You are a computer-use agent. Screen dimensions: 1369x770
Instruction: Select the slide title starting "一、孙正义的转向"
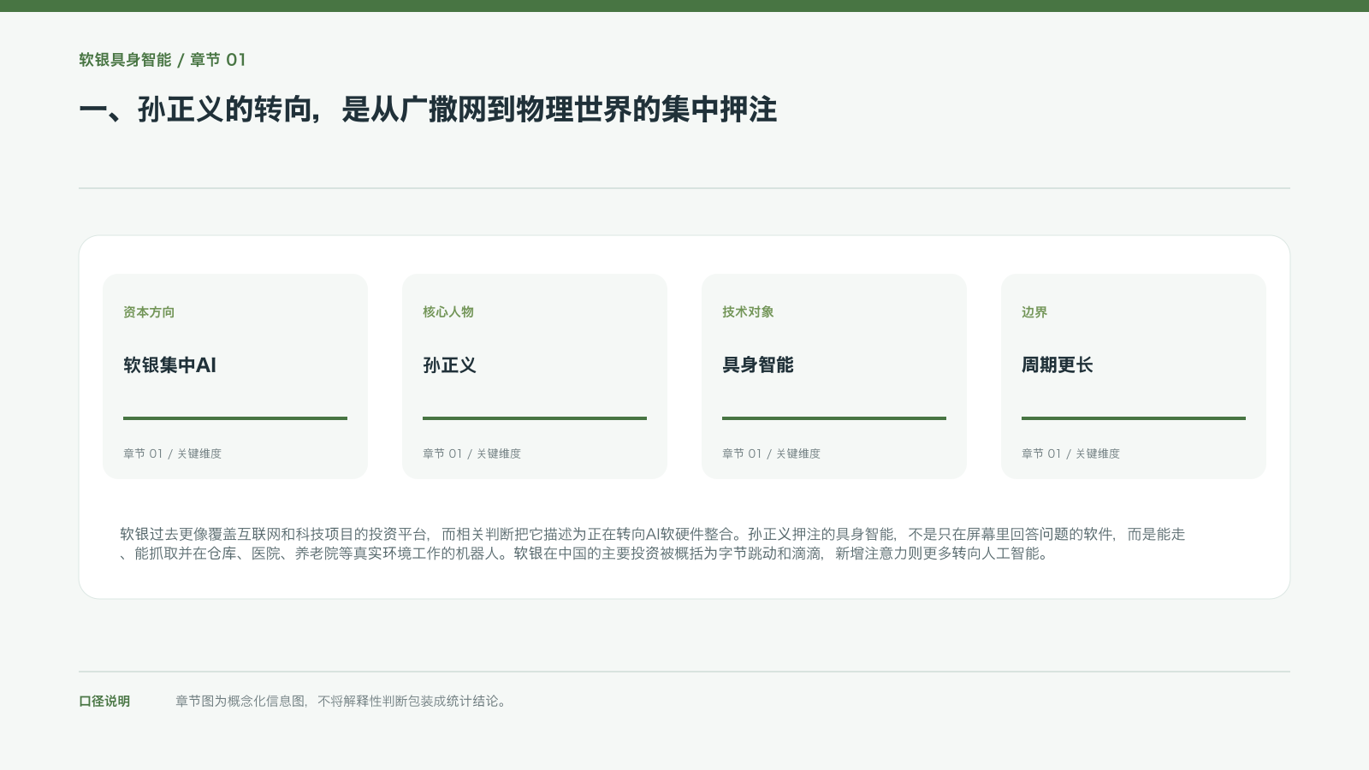(428, 110)
